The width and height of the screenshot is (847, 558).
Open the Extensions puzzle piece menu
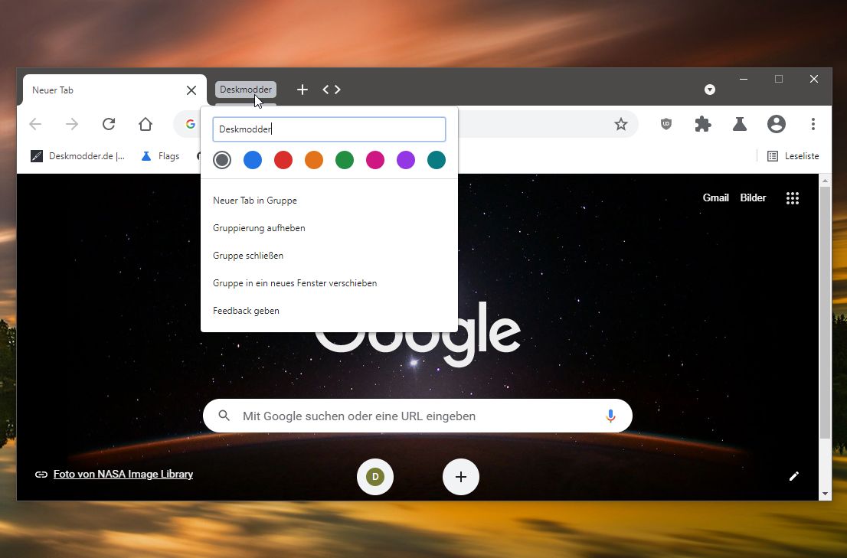point(703,124)
